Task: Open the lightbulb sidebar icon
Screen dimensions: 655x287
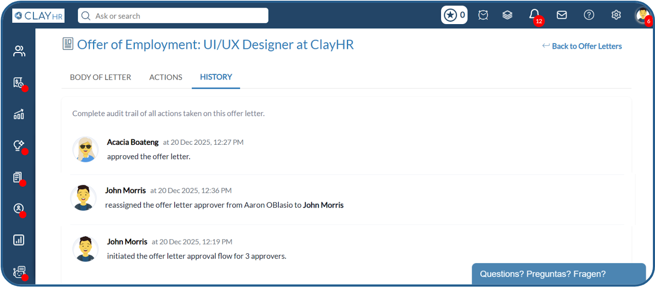Action: [19, 146]
